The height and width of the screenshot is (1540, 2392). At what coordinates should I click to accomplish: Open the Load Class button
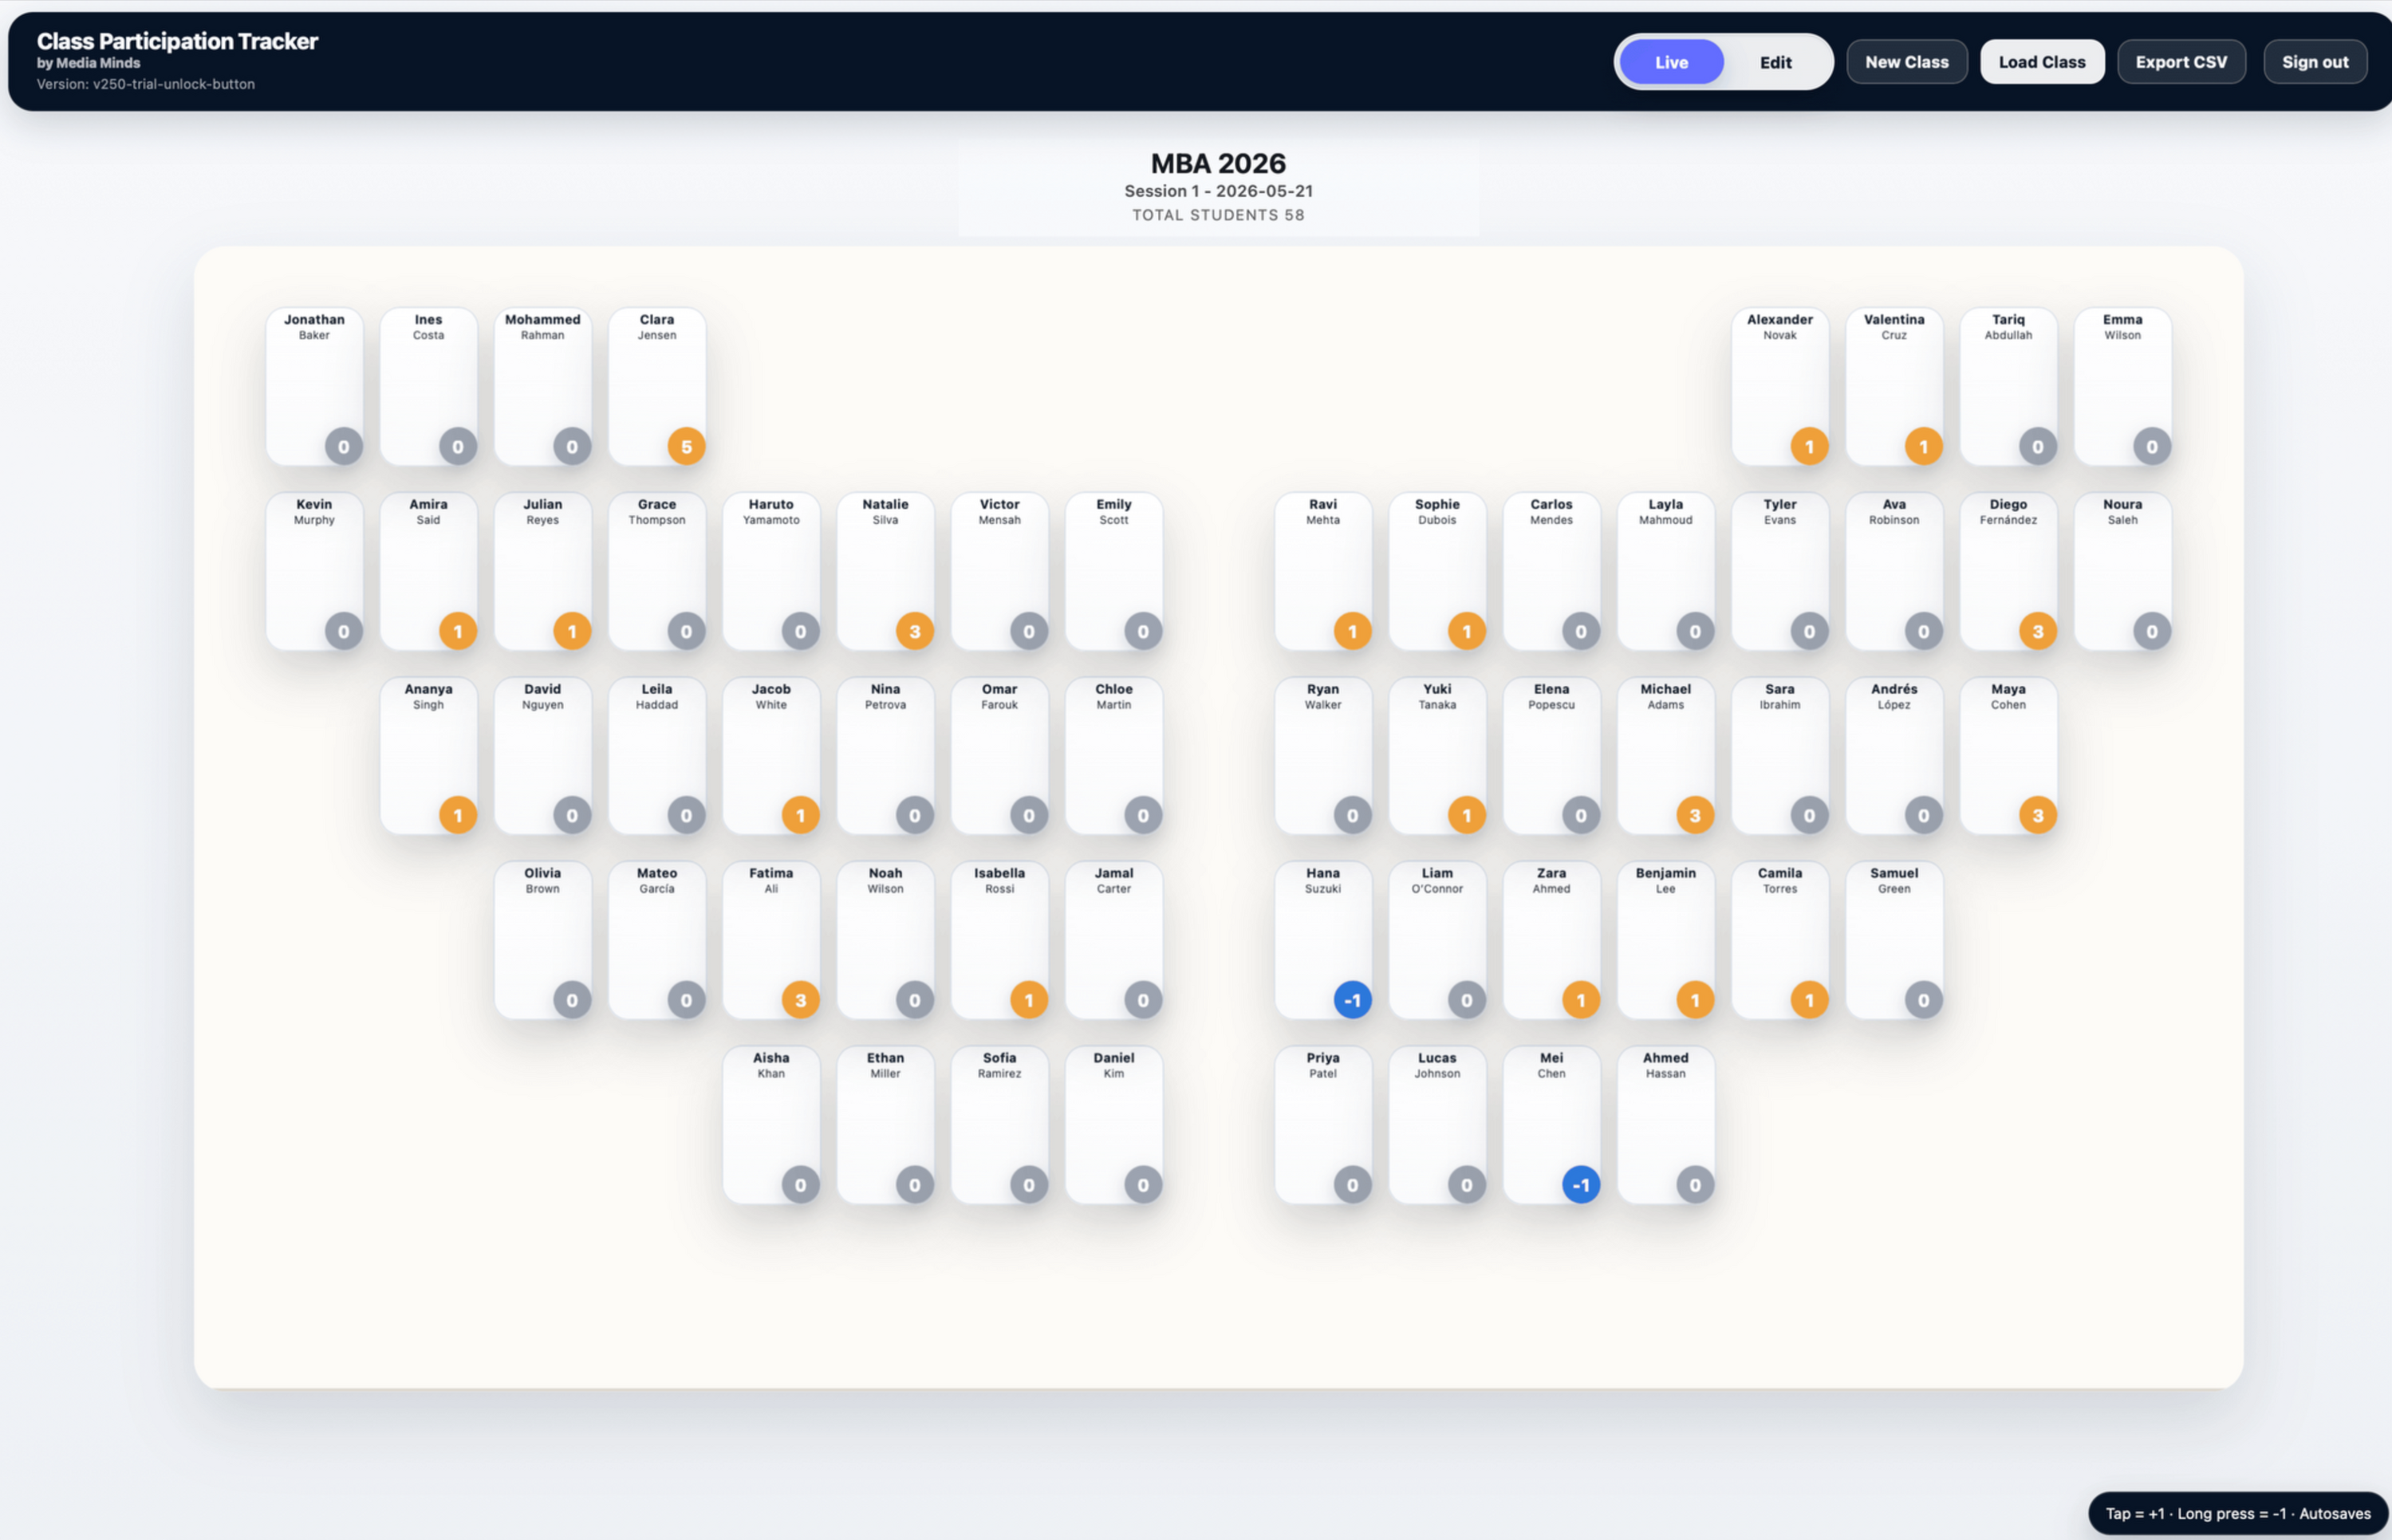point(2041,62)
